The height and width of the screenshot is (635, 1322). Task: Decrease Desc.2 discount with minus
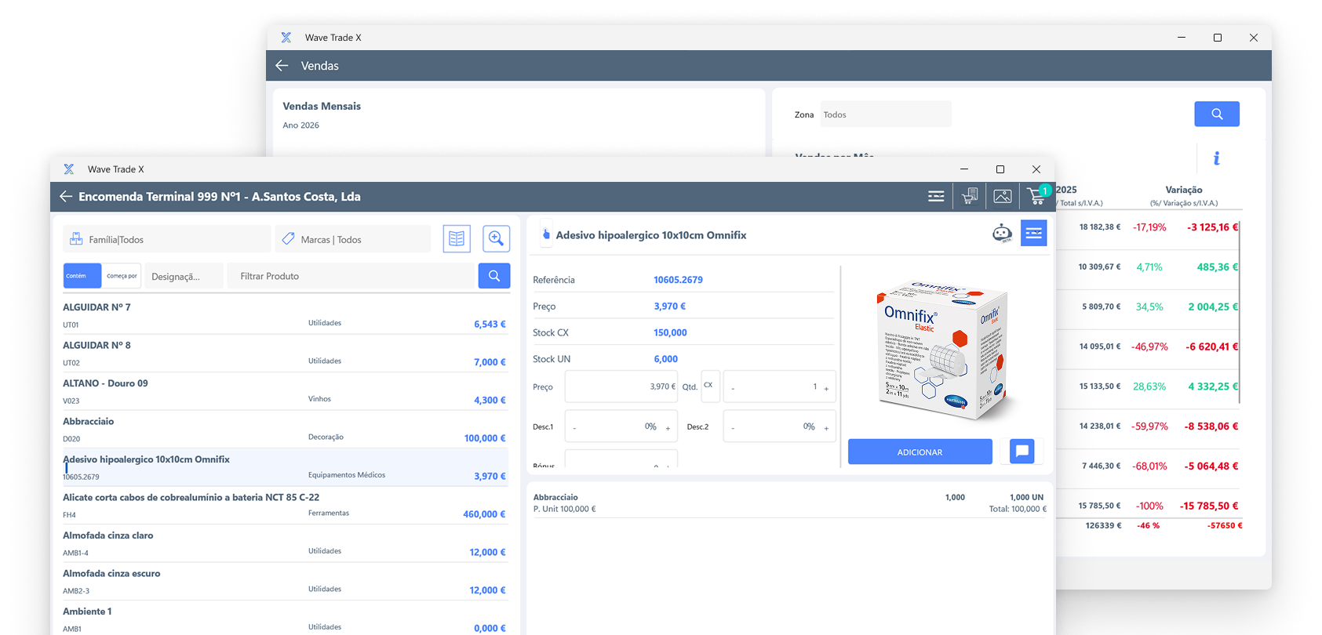(733, 428)
